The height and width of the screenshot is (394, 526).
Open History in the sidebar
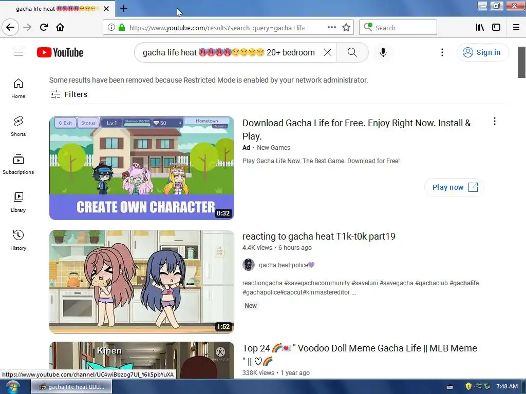(x=18, y=240)
